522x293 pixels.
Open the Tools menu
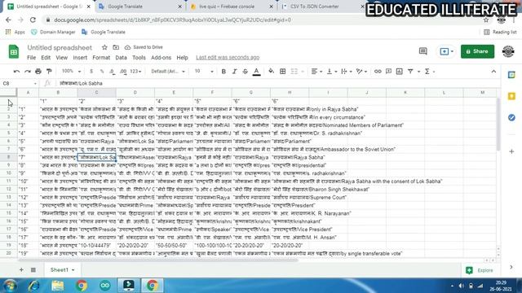[139, 58]
